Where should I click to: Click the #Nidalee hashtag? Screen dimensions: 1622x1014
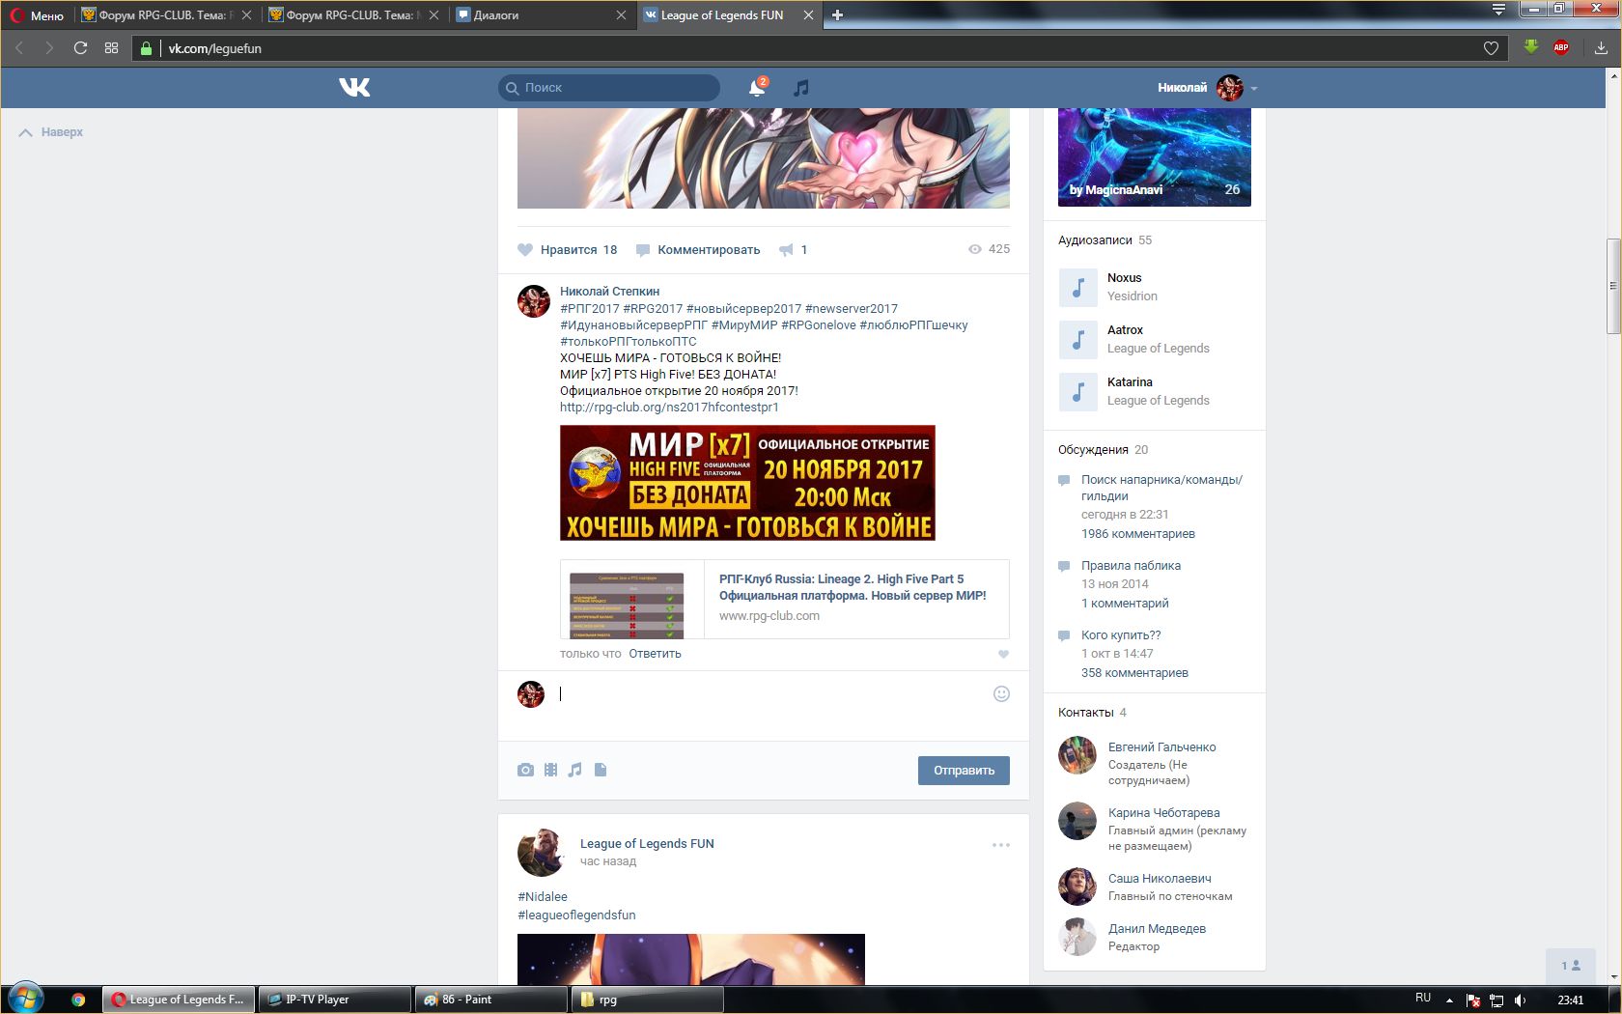(x=543, y=897)
